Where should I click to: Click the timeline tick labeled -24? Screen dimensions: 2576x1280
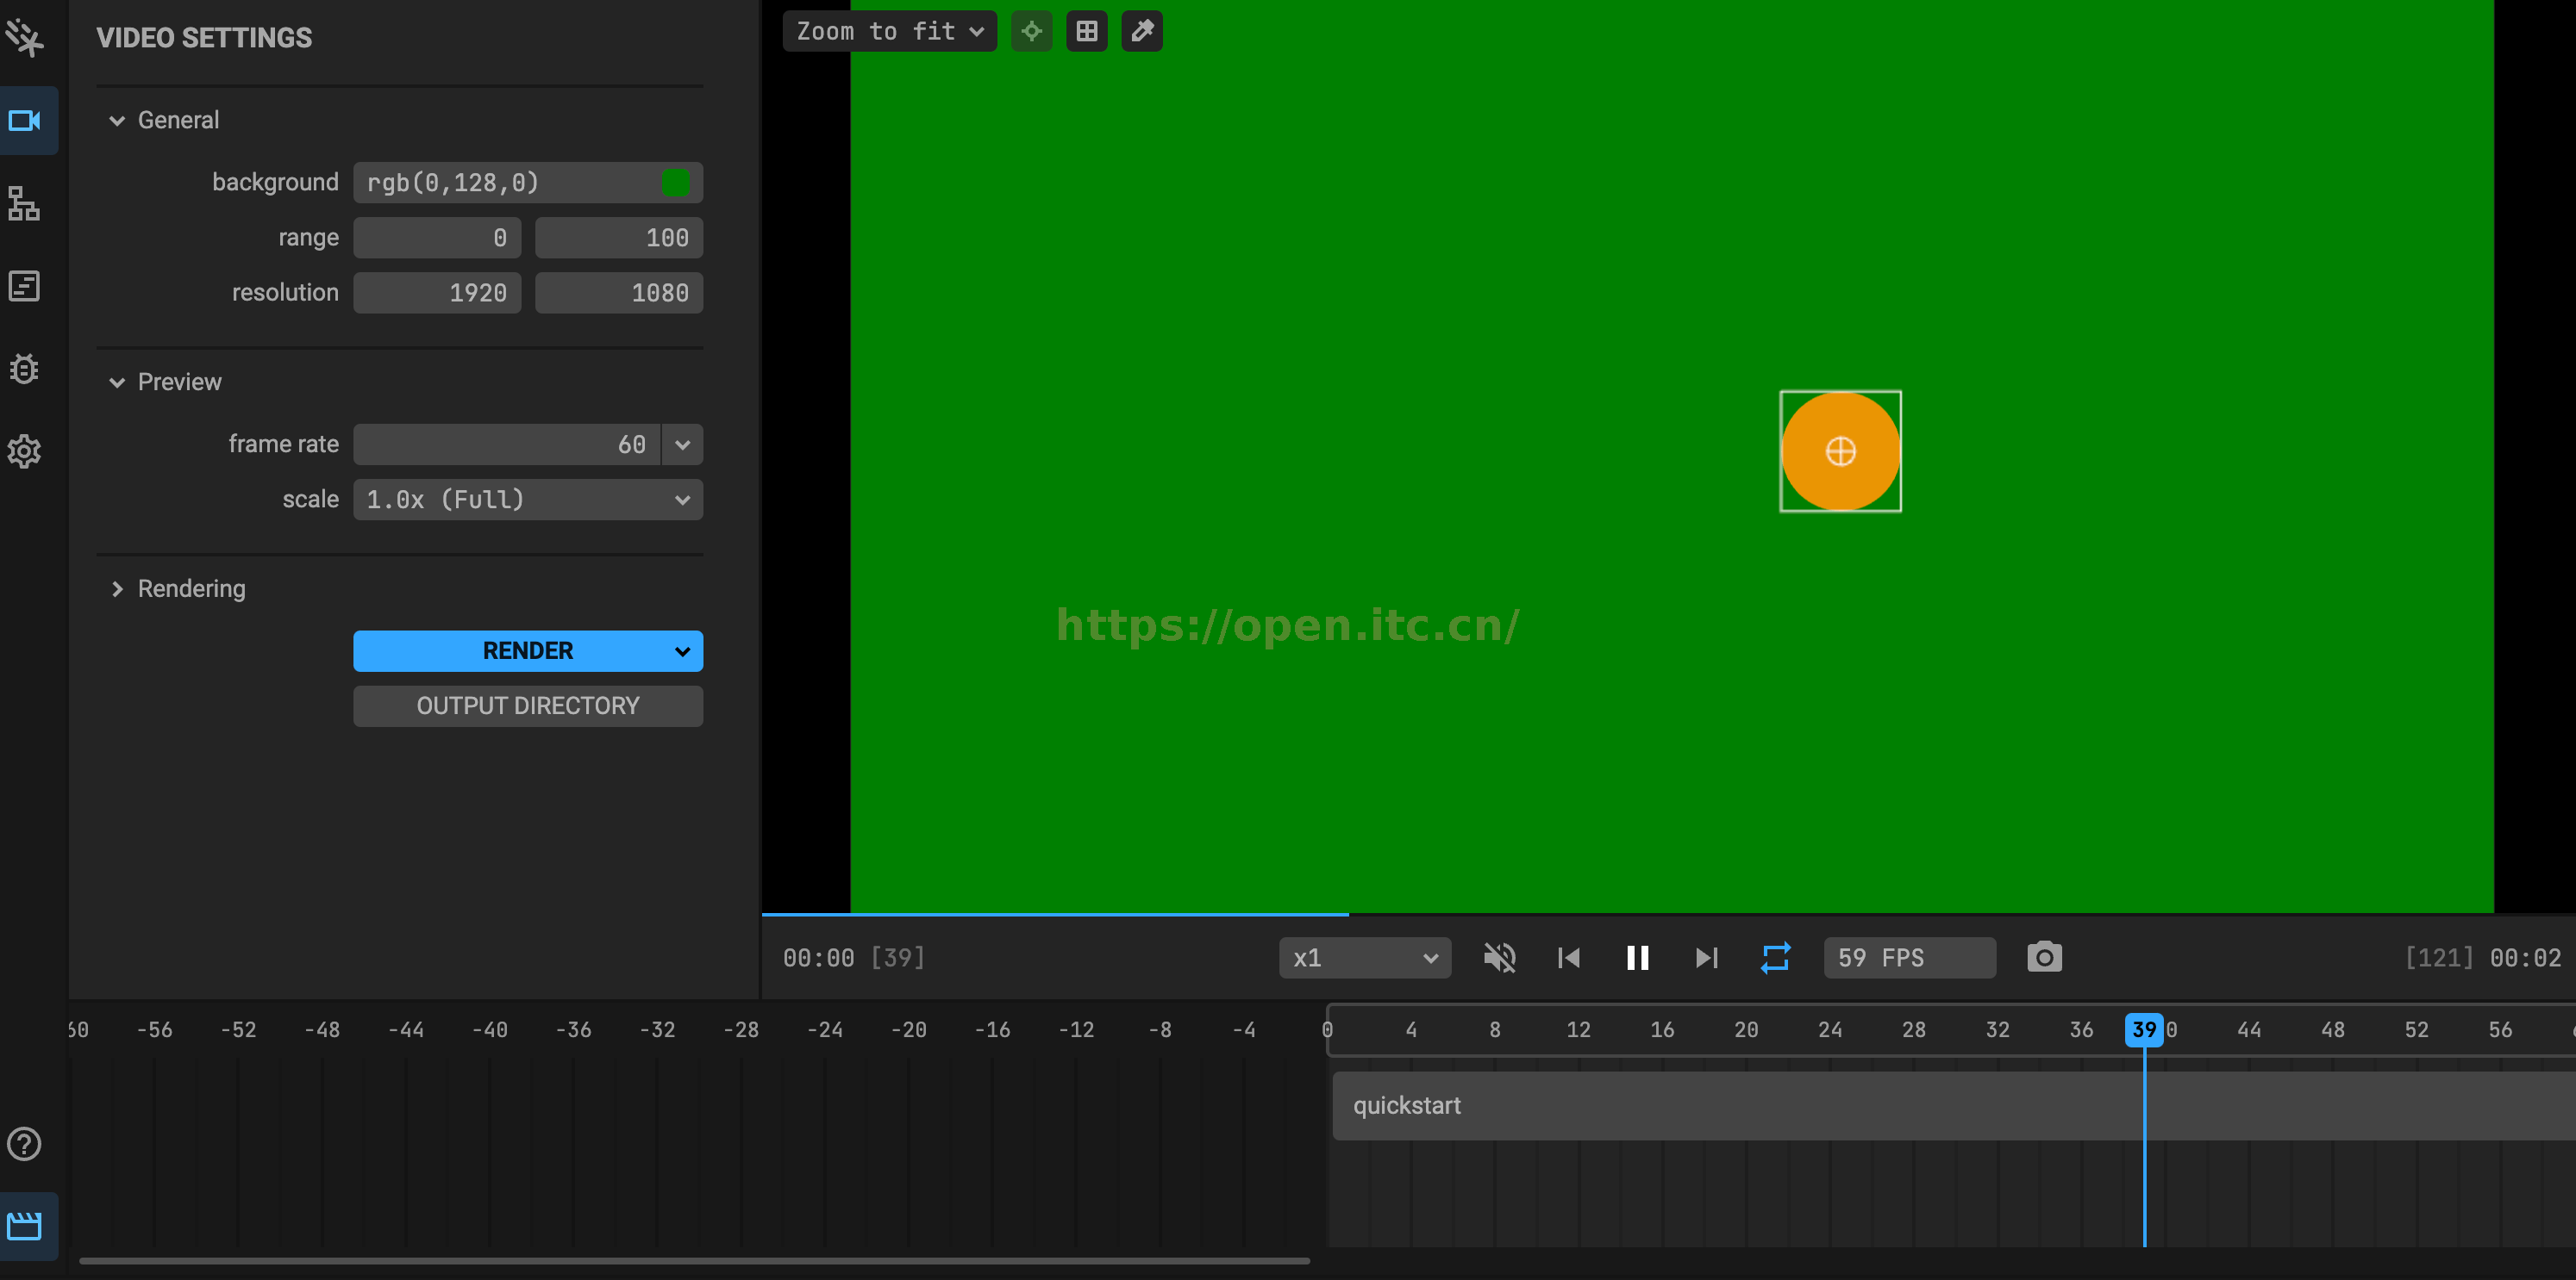point(825,1030)
